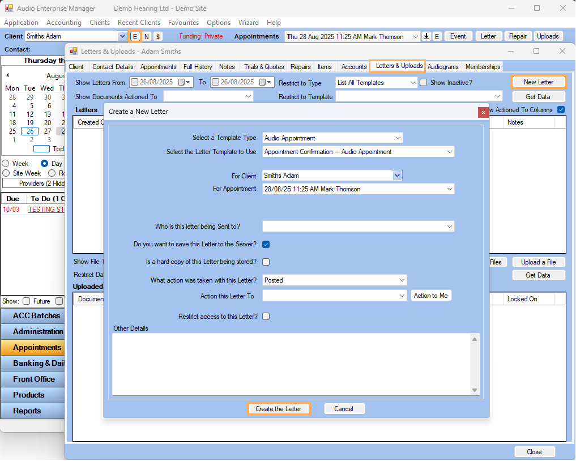
Task: Click the E button next to appointment dropdown
Action: (437, 36)
